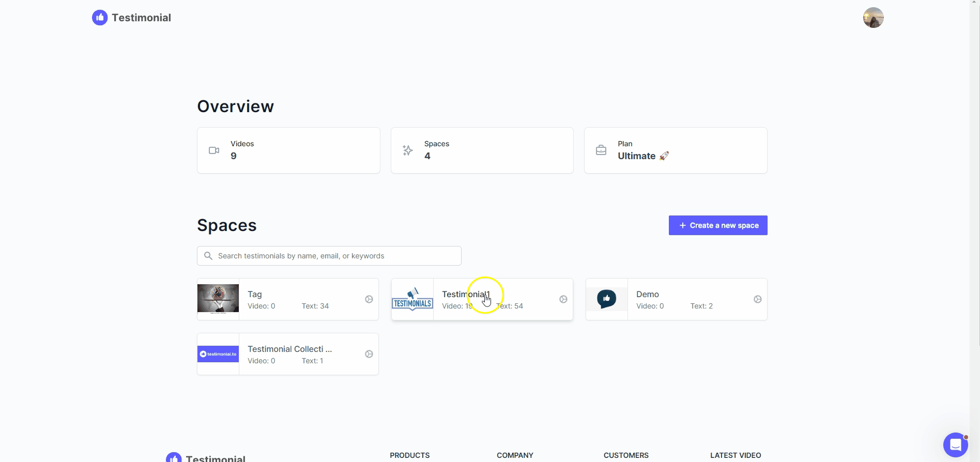The image size is (980, 462).
Task: Click the LATEST VIDEO footer heading
Action: pos(736,455)
